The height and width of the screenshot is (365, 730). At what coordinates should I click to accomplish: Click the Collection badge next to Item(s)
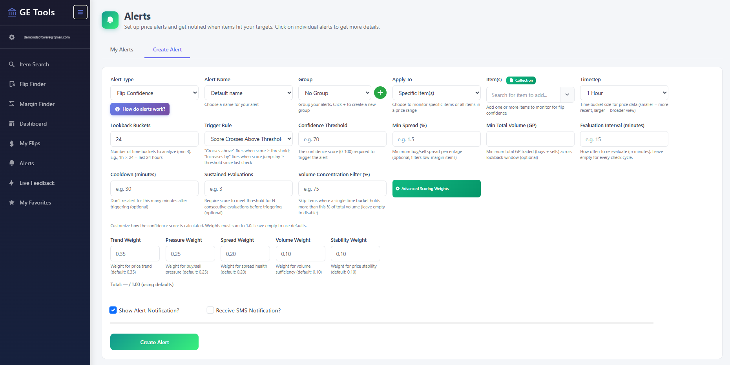[521, 80]
